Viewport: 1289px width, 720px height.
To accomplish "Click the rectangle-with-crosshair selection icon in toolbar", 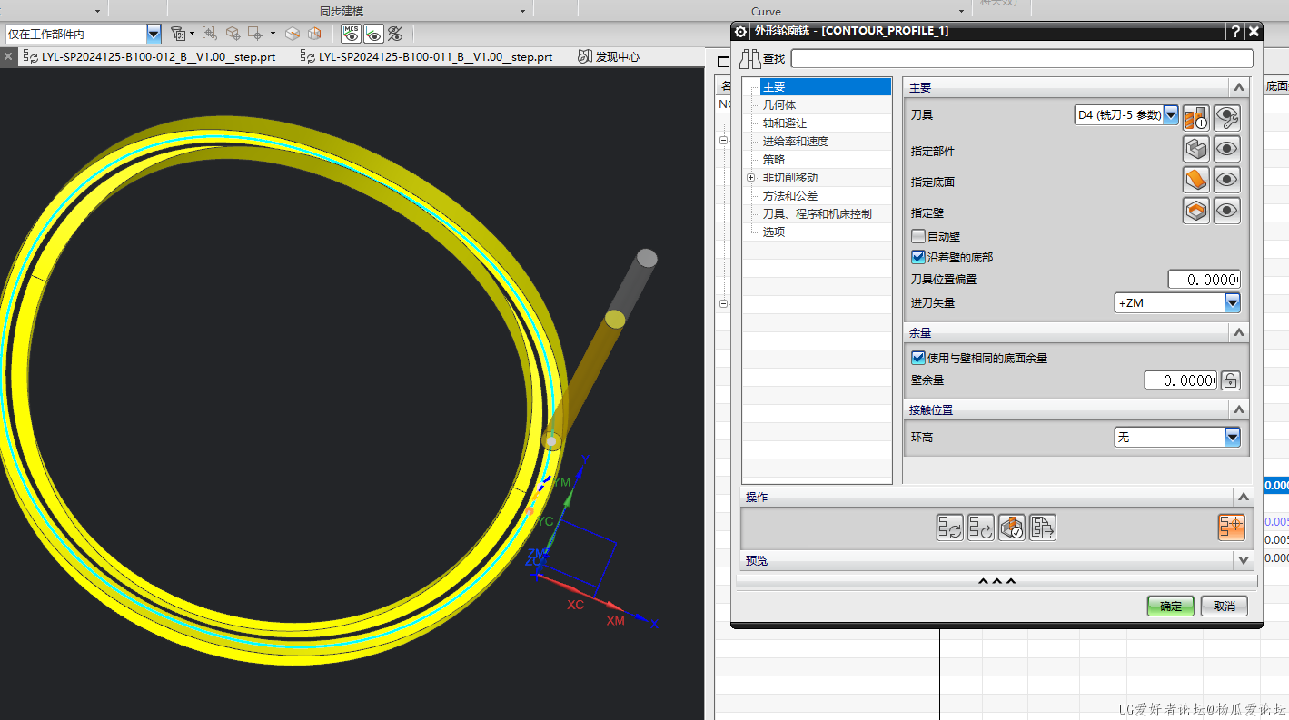I will pyautogui.click(x=254, y=34).
